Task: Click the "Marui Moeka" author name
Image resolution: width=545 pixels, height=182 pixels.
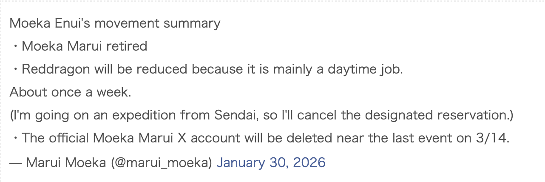Action: click(65, 162)
